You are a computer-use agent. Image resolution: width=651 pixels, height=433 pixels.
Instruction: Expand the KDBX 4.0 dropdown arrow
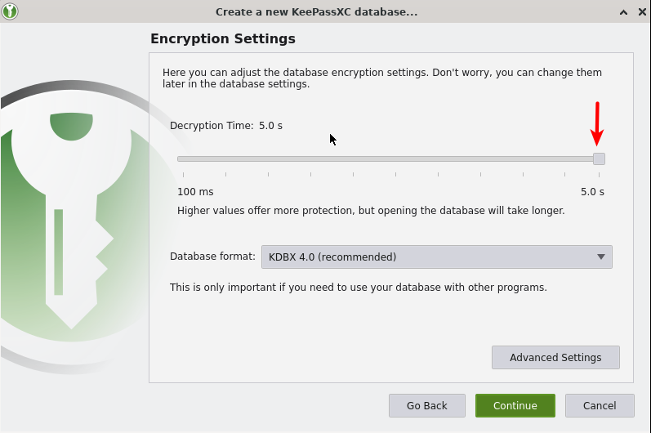click(x=601, y=257)
